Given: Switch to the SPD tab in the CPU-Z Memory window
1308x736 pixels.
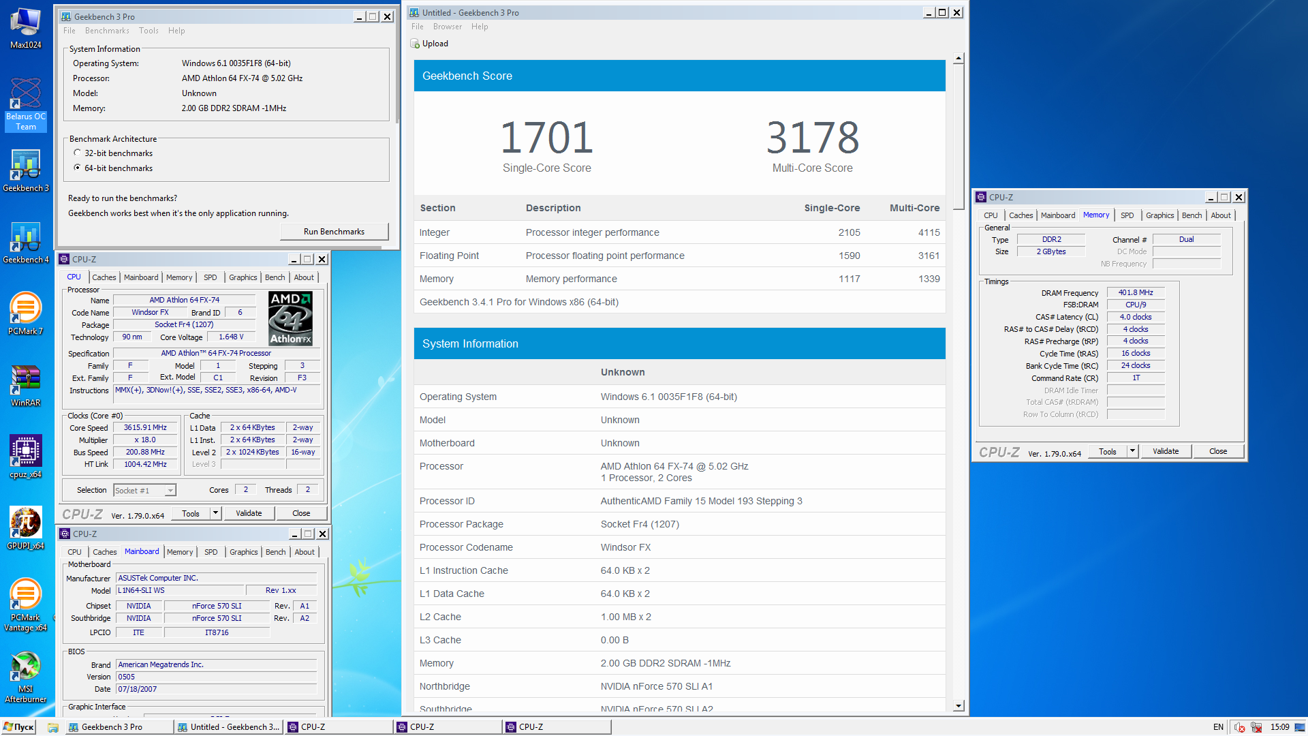Looking at the screenshot, I should pos(1127,215).
